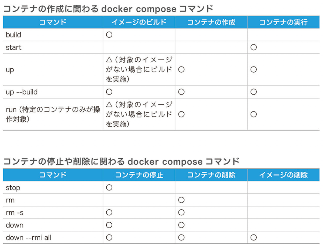This screenshot has height=248, width=324.
Task: Click the down row's container stop circle
Action: tap(109, 225)
